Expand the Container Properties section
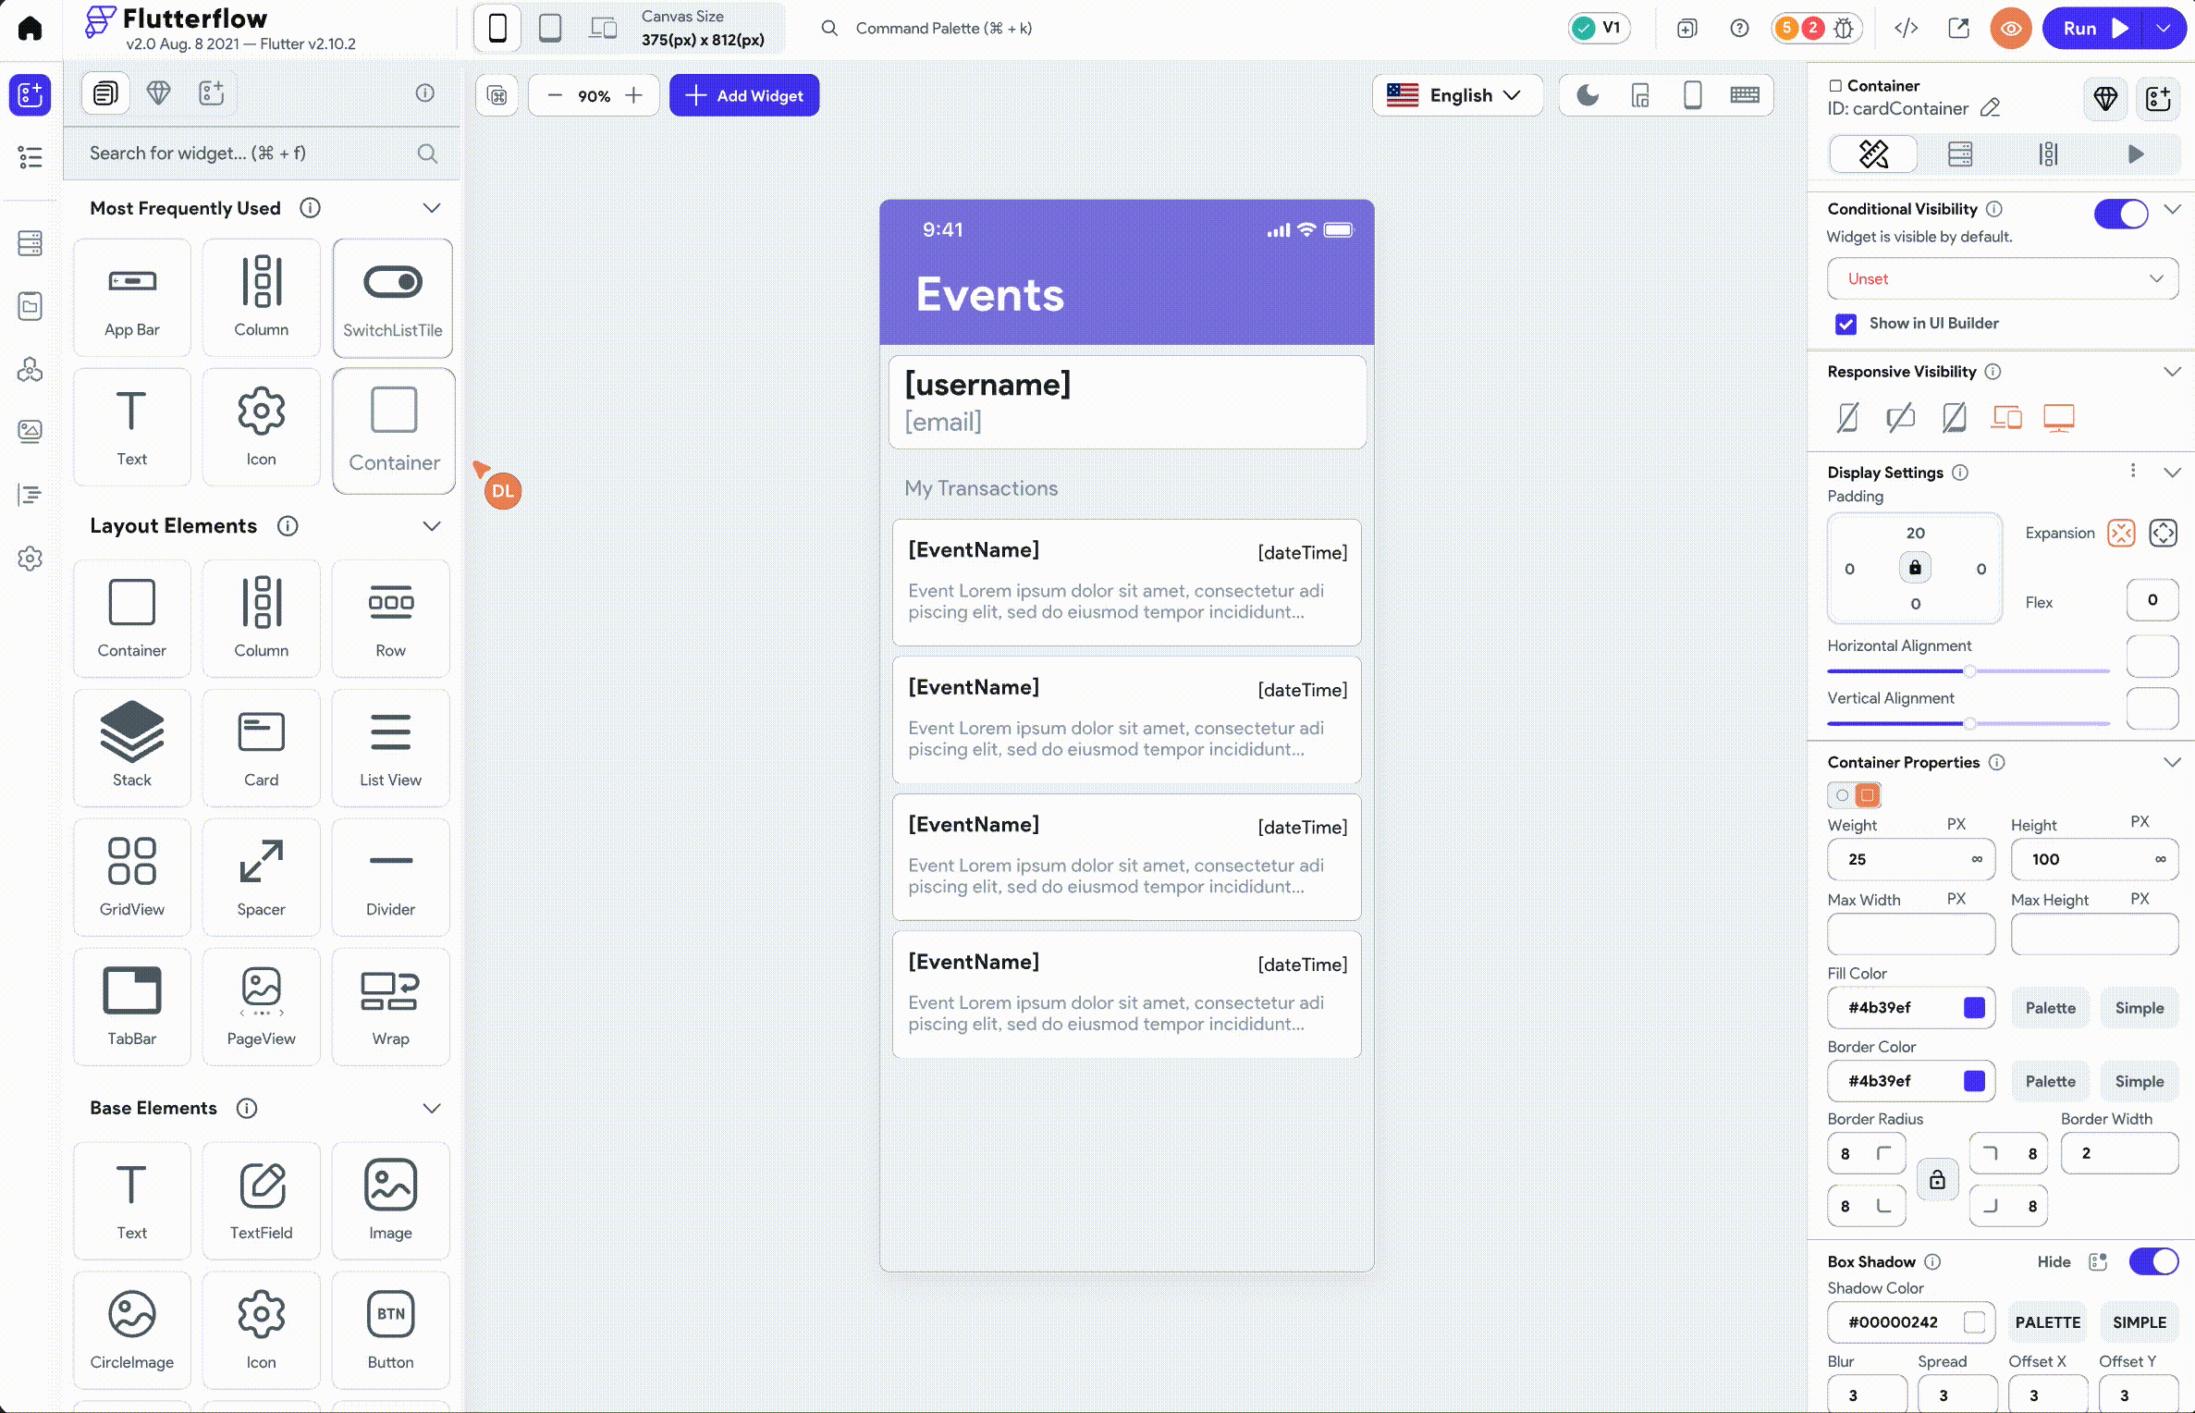The height and width of the screenshot is (1413, 2195). [x=2173, y=760]
